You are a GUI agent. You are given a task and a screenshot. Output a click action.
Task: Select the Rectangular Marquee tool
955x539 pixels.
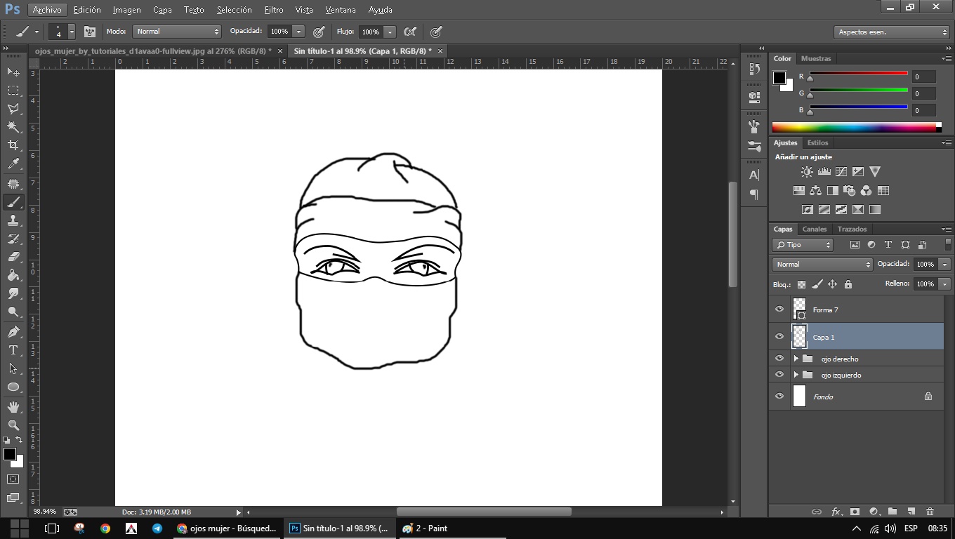[x=13, y=91]
